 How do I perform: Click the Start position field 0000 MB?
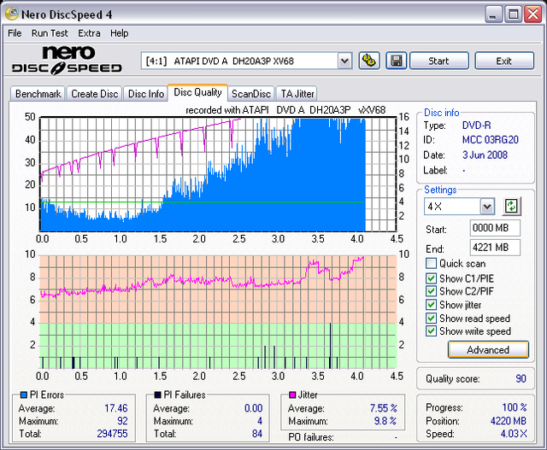495,228
